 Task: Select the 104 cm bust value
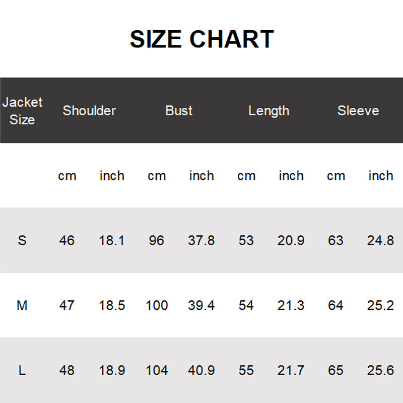[157, 371]
